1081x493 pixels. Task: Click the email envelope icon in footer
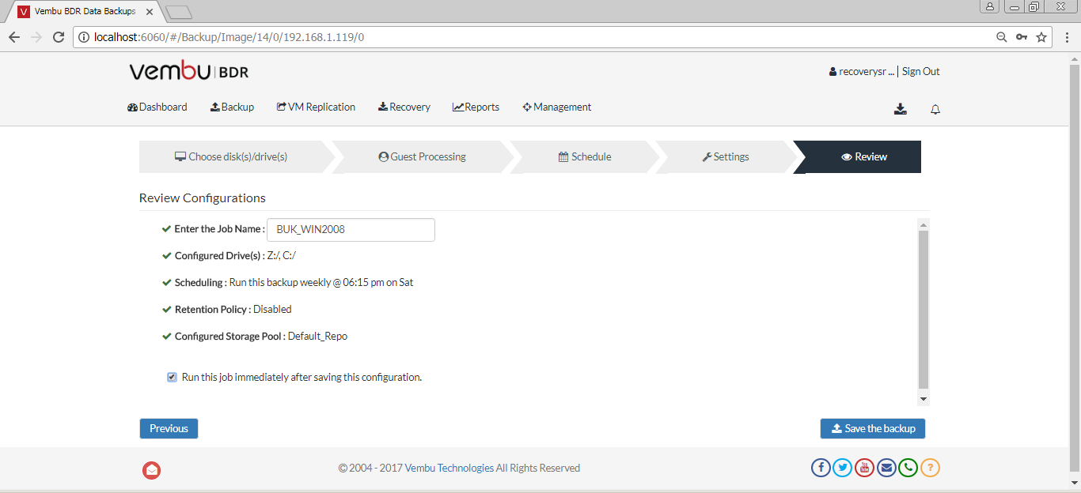[886, 468]
